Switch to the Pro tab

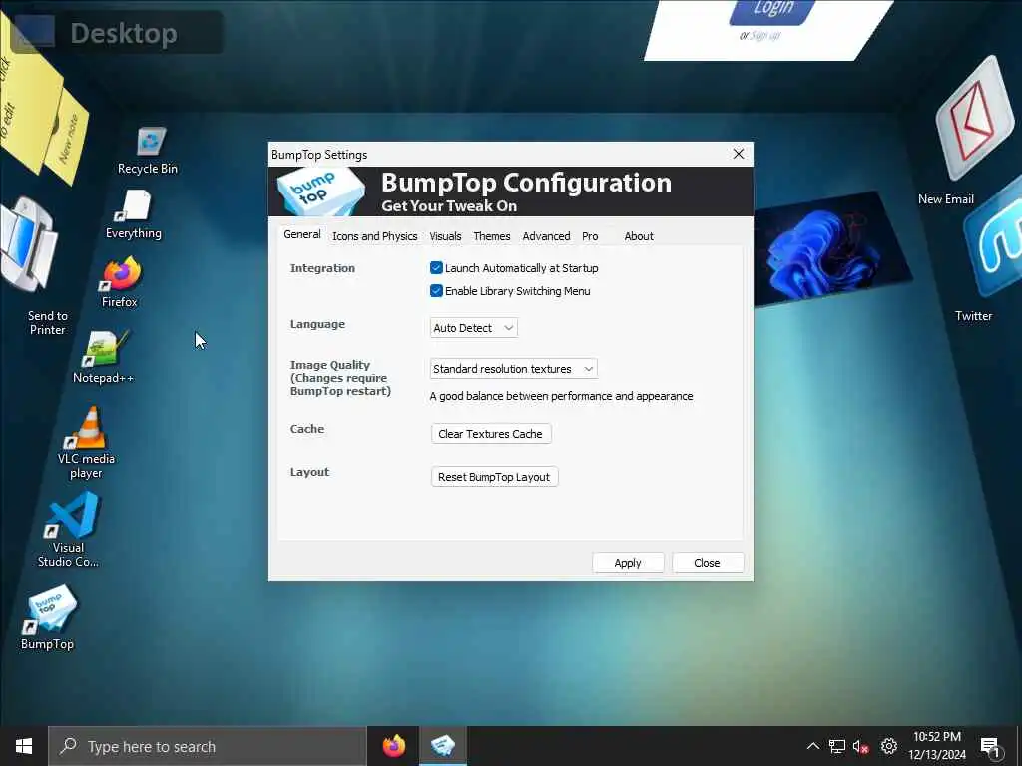tap(590, 236)
